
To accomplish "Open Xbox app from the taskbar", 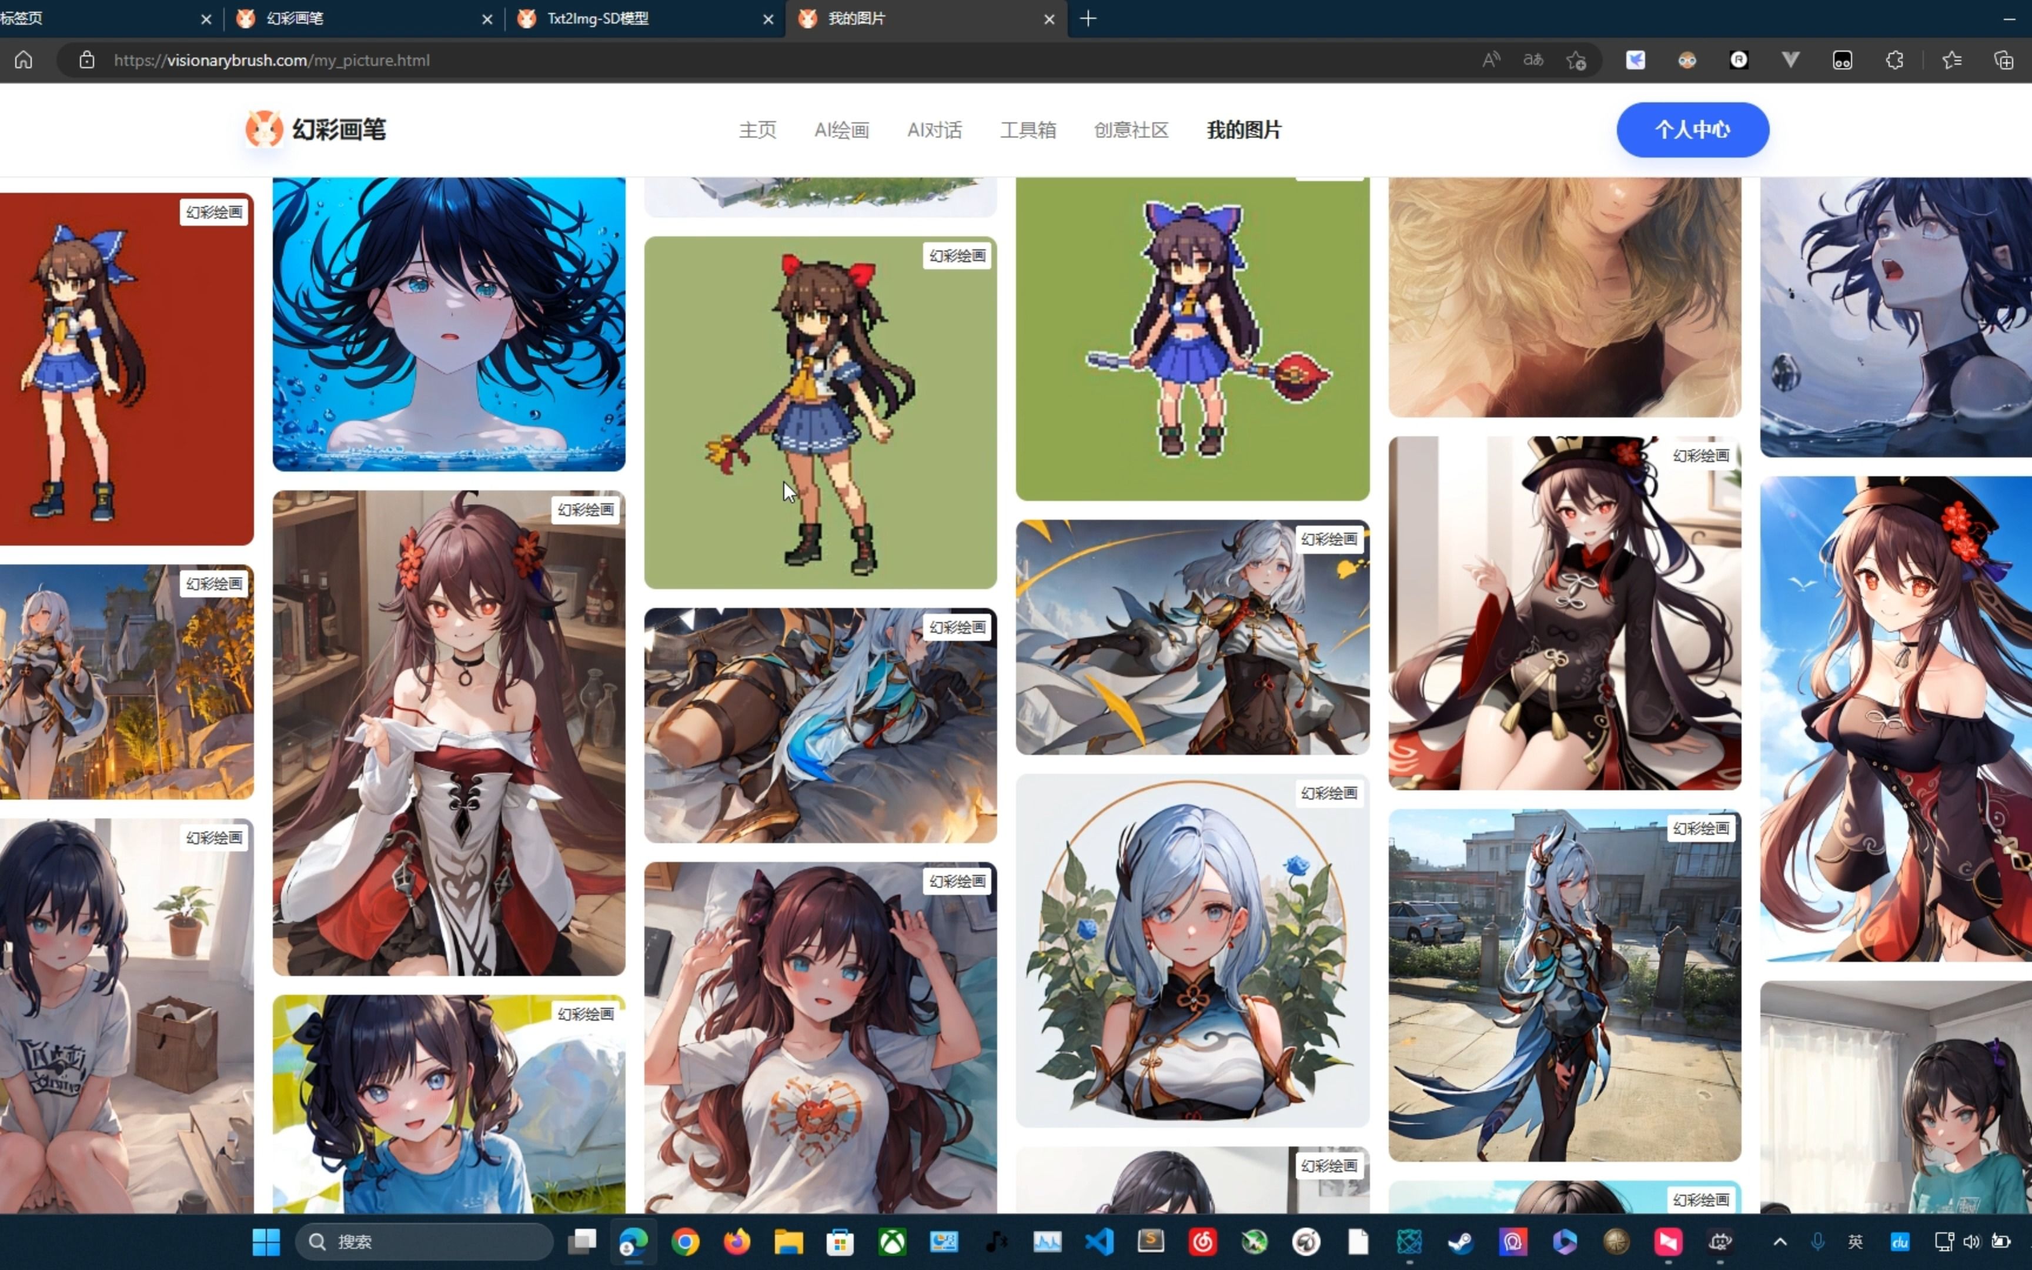I will [892, 1241].
